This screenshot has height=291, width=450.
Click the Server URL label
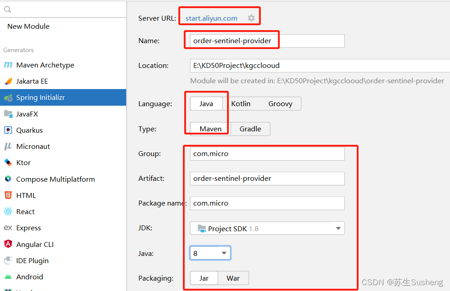click(157, 18)
